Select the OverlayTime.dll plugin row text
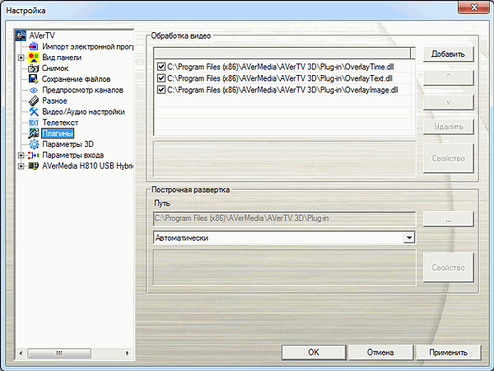494x371 pixels. [281, 67]
